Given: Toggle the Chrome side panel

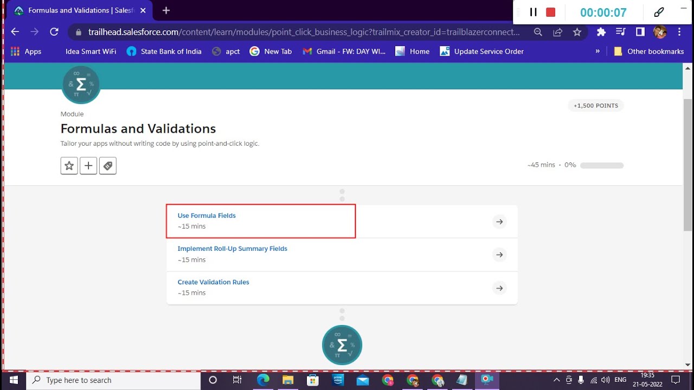Looking at the screenshot, I should click(x=640, y=32).
